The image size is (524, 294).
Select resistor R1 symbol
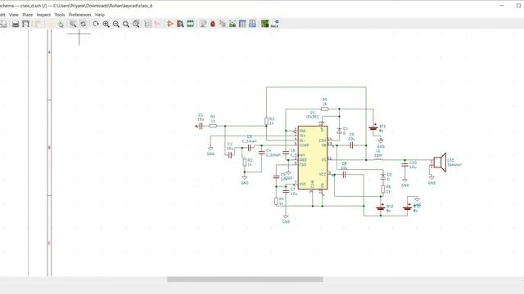(213, 126)
